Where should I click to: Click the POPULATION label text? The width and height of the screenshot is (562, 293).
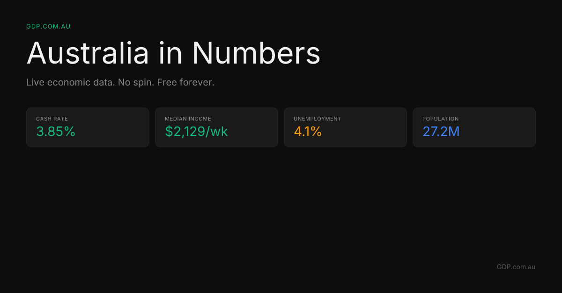[440, 119]
